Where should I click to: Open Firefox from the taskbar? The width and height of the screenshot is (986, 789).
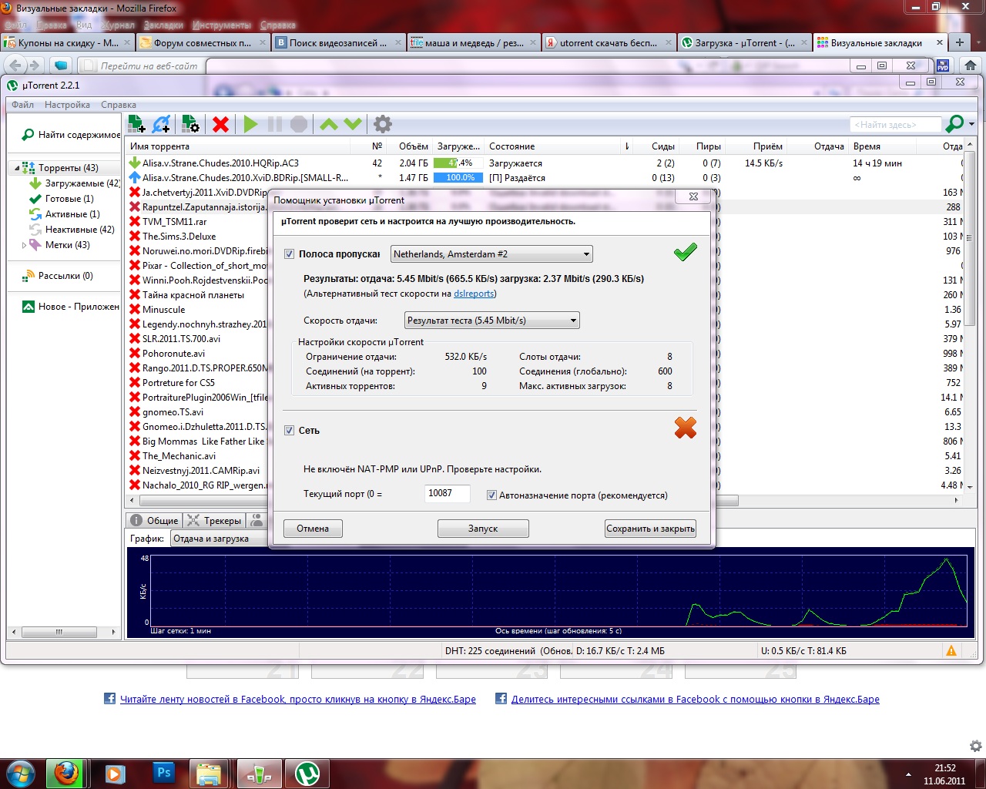pos(66,773)
